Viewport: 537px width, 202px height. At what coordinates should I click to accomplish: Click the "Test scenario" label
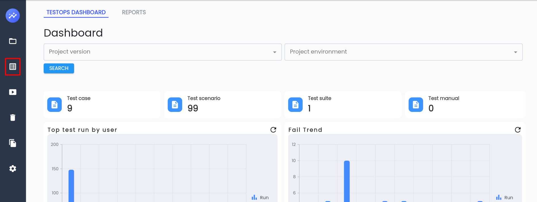[204, 98]
